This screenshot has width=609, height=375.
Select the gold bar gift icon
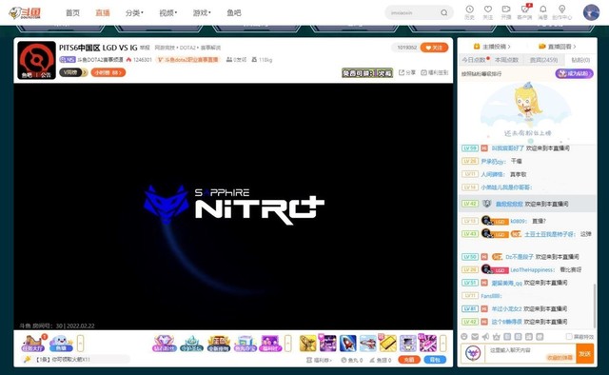point(388,344)
